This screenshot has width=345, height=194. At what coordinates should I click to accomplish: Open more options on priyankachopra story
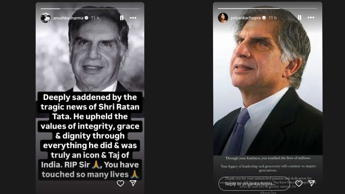[311, 18]
